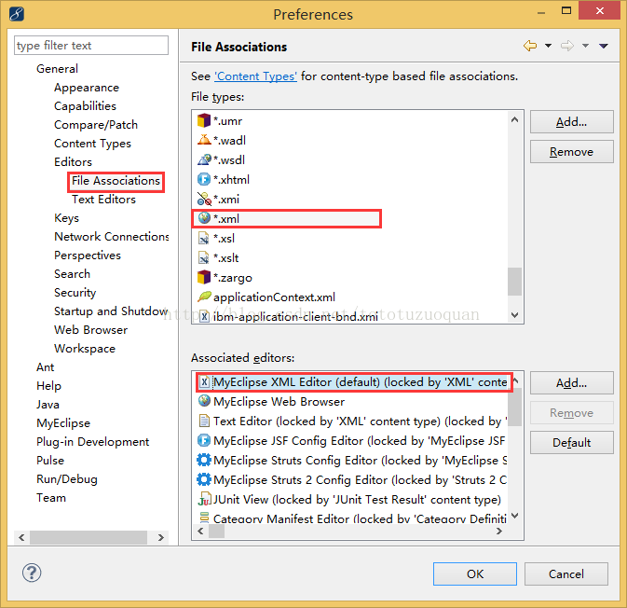Click the *.wadl file type icon
The image size is (627, 608).
pyautogui.click(x=204, y=140)
